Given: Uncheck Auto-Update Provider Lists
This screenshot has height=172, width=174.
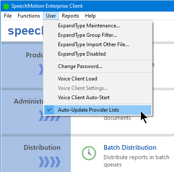Looking at the screenshot, I should (x=98, y=110).
